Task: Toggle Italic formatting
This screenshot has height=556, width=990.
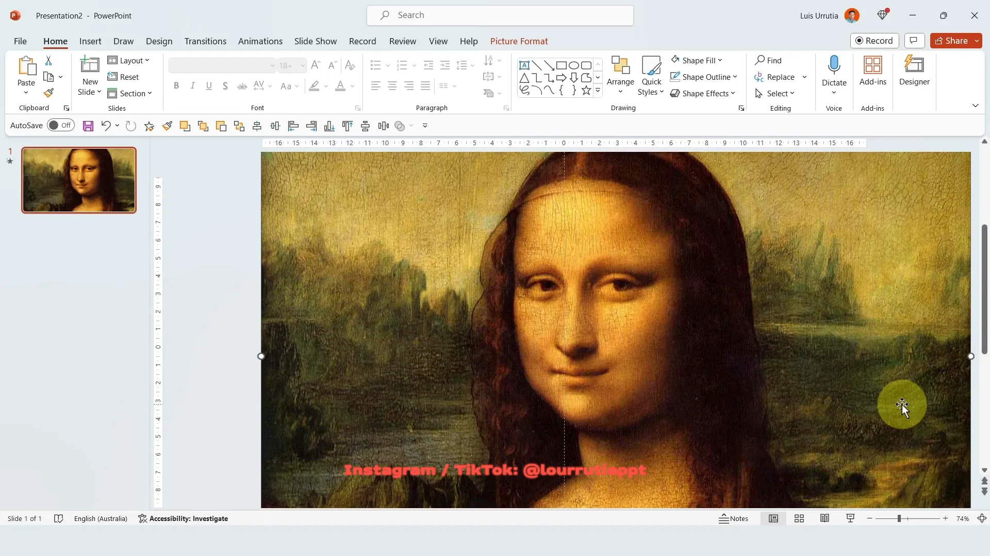Action: point(192,86)
